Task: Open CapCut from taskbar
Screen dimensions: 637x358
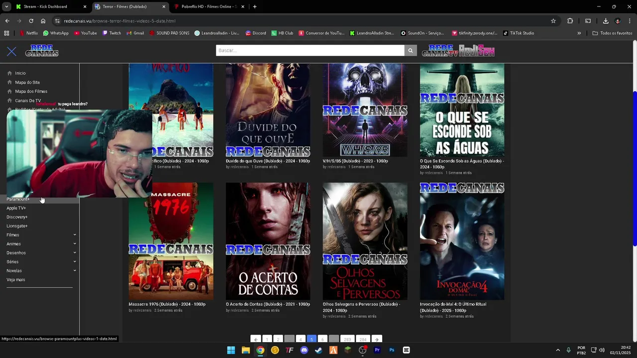Action: 406,350
